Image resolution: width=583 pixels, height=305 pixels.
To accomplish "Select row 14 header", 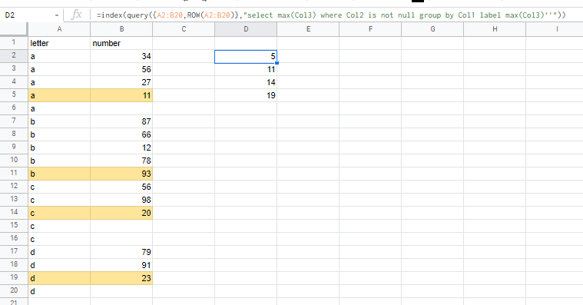I will [x=14, y=212].
